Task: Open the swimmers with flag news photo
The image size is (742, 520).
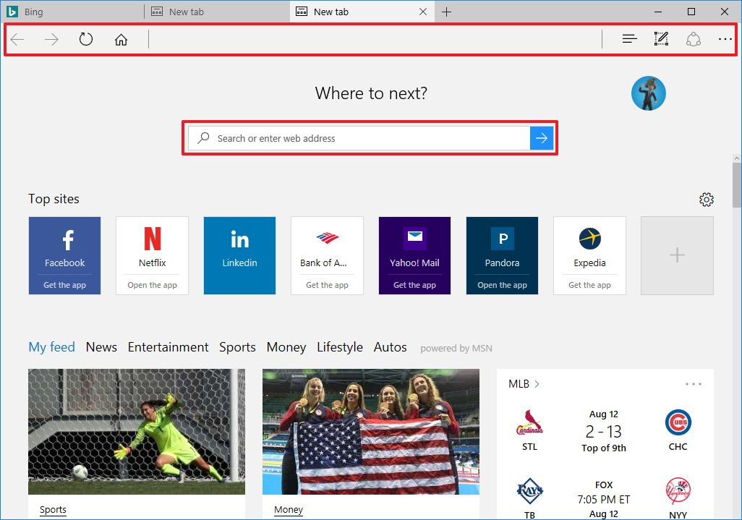Action: [371, 432]
